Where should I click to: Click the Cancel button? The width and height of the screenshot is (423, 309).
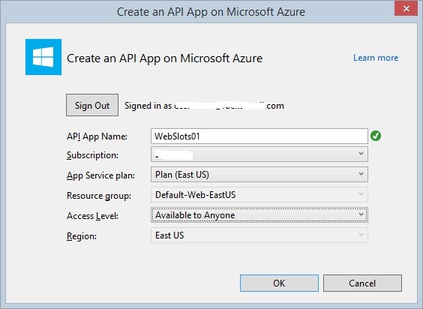362,283
